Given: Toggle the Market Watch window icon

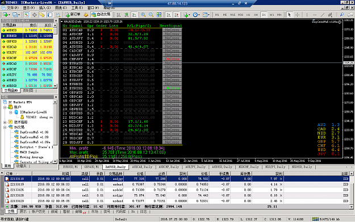Looking at the screenshot, I should (x=27, y=15).
